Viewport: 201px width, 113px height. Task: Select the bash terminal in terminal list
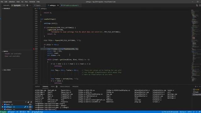(x=196, y=92)
